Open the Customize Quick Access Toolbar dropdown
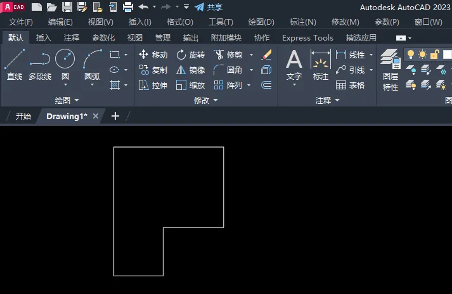 [186, 6]
